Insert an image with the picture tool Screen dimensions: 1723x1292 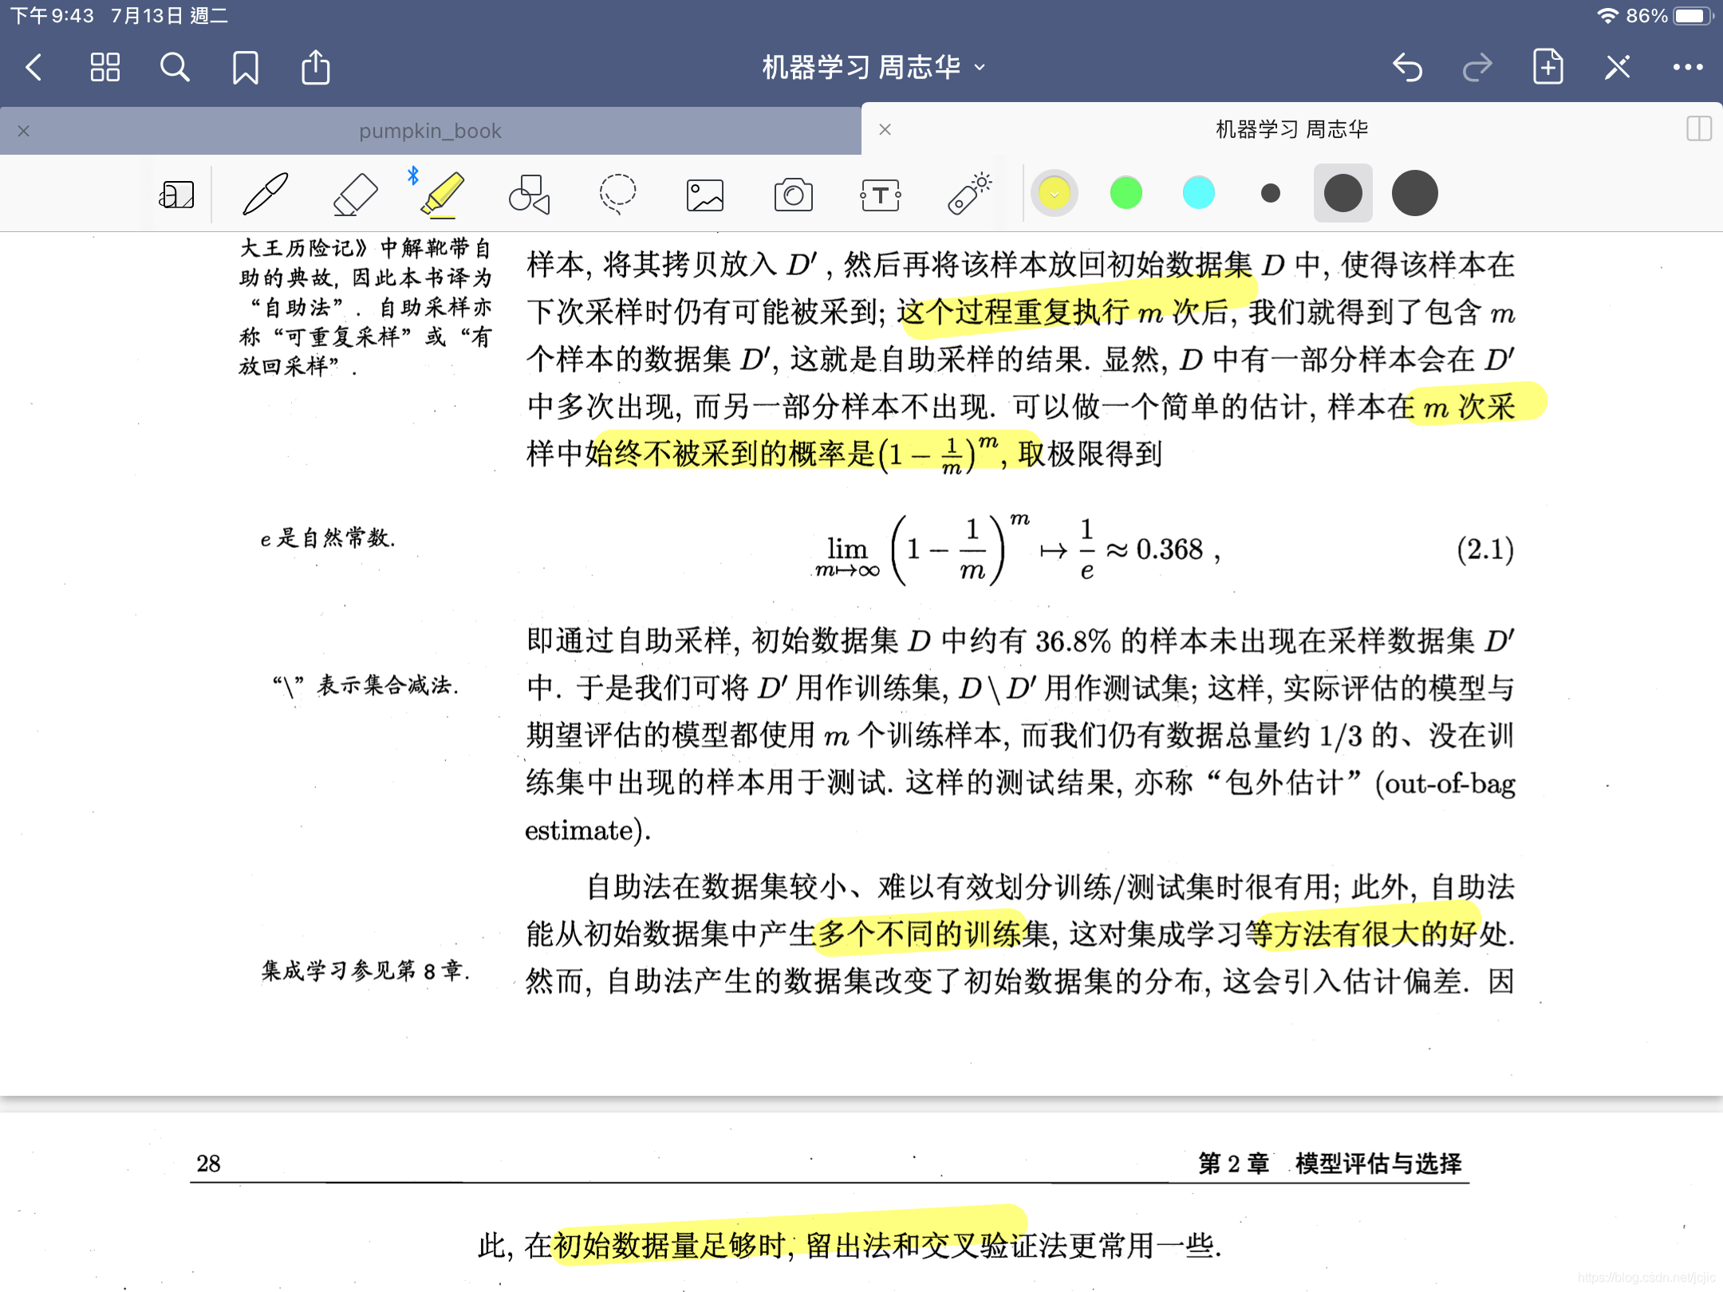click(x=705, y=195)
